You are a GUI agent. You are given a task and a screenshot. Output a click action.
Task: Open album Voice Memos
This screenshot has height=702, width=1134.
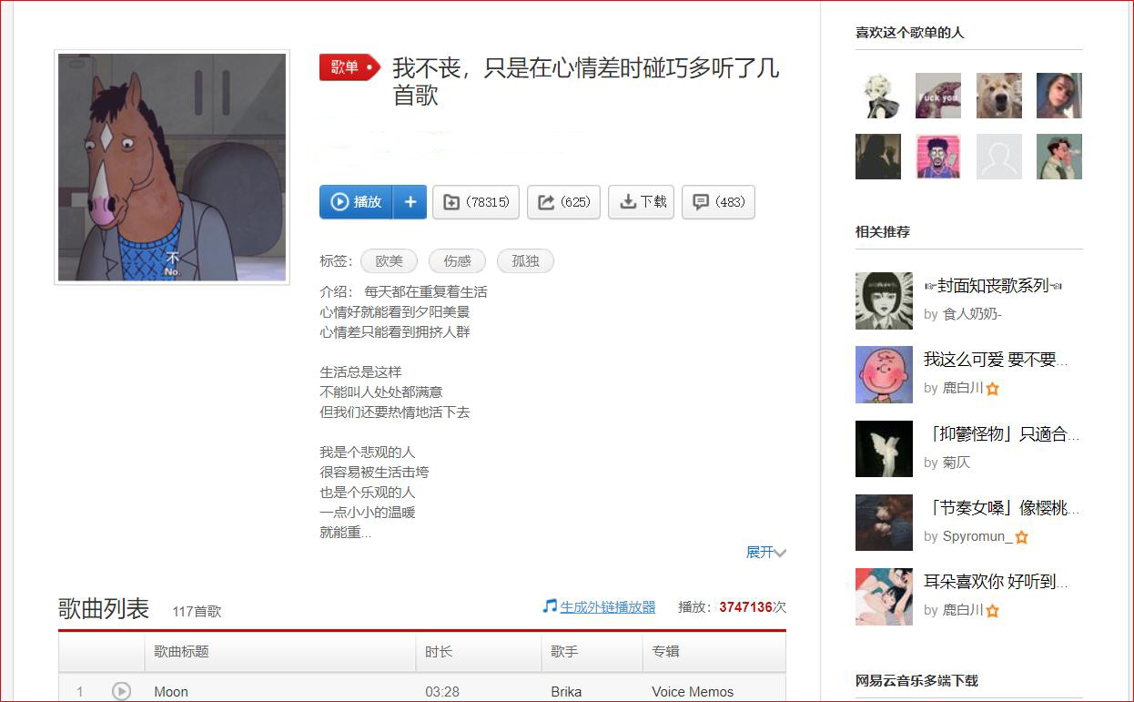coord(693,692)
